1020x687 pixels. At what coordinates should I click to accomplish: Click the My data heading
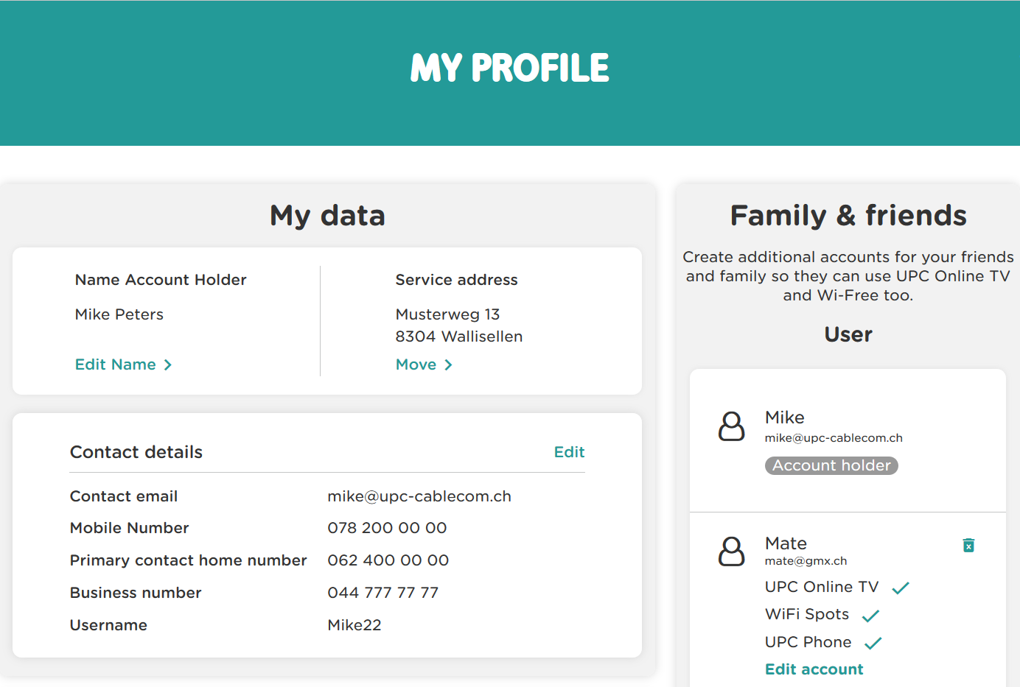(327, 216)
